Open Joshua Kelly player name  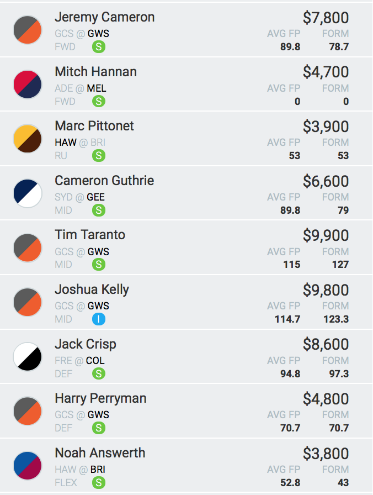pos(92,290)
